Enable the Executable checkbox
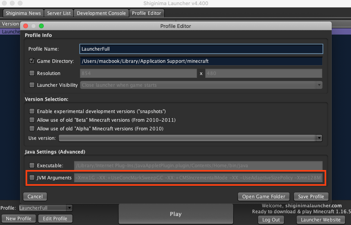The image size is (351, 225). tap(32, 165)
